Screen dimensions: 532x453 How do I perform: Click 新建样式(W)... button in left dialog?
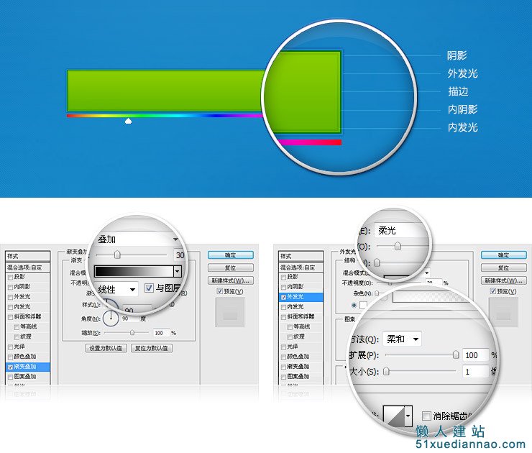[x=230, y=280]
